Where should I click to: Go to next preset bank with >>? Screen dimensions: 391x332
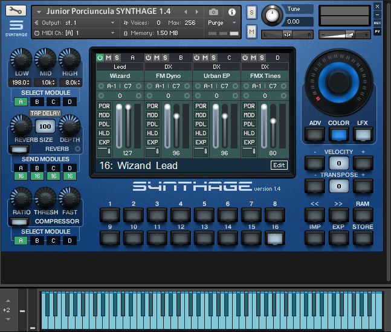[x=338, y=215]
